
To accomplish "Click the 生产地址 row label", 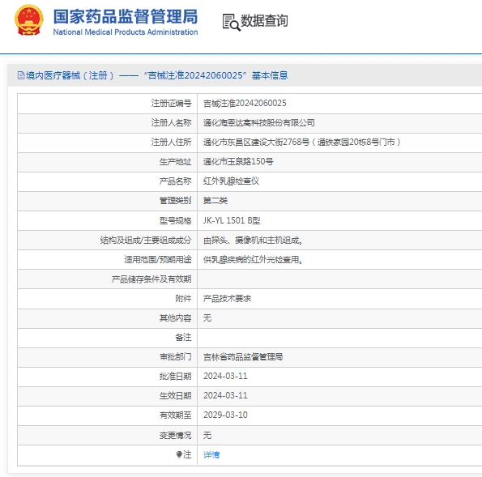I will coord(175,162).
